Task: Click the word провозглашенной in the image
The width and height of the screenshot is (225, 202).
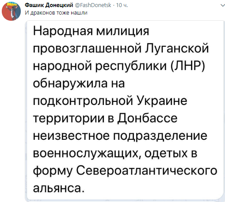Action: [87, 49]
